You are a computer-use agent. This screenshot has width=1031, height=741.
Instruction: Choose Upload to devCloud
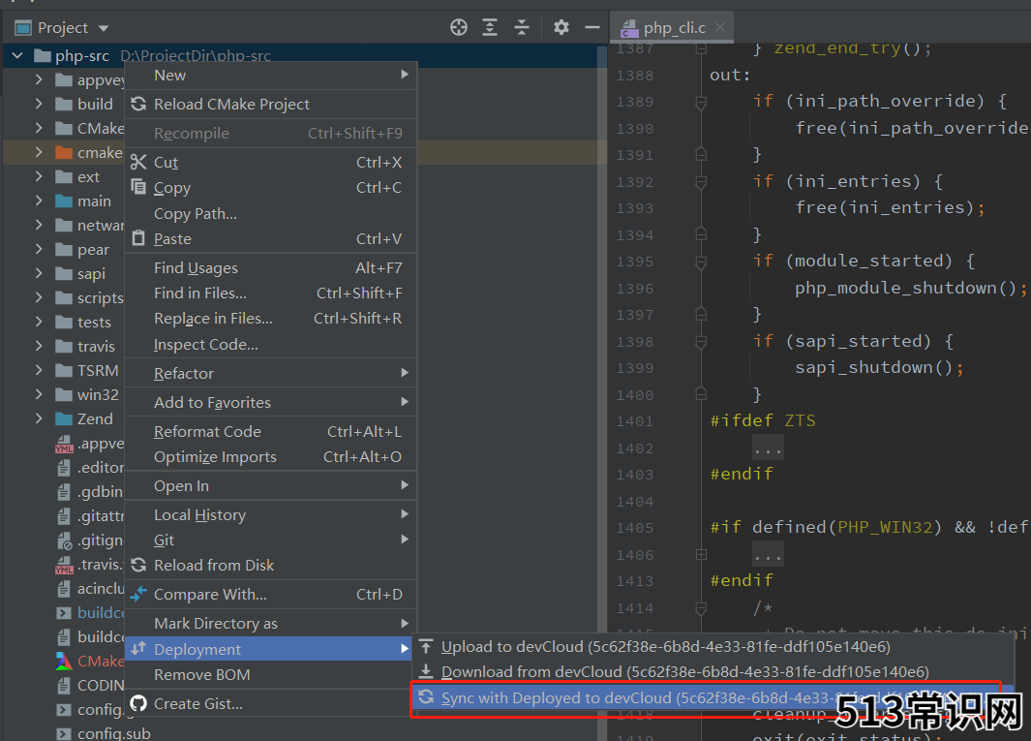(x=713, y=647)
